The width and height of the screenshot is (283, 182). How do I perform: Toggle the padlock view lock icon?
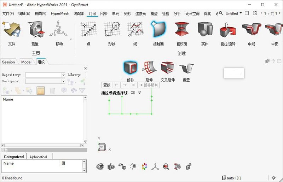point(189,166)
